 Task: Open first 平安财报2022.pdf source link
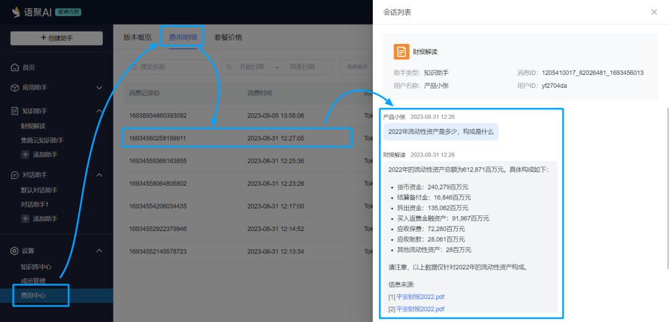click(x=420, y=297)
